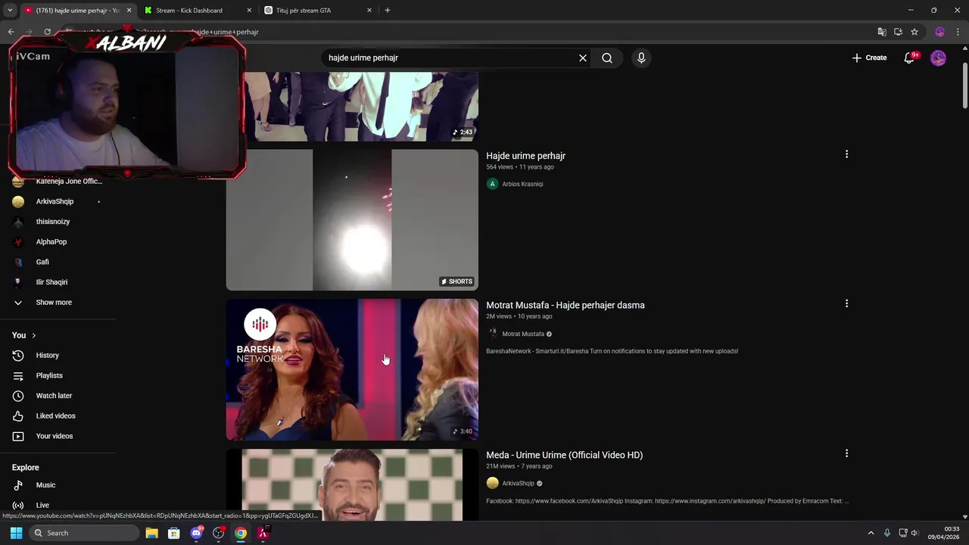Play the Meda smiling man thumbnail

tap(352, 484)
